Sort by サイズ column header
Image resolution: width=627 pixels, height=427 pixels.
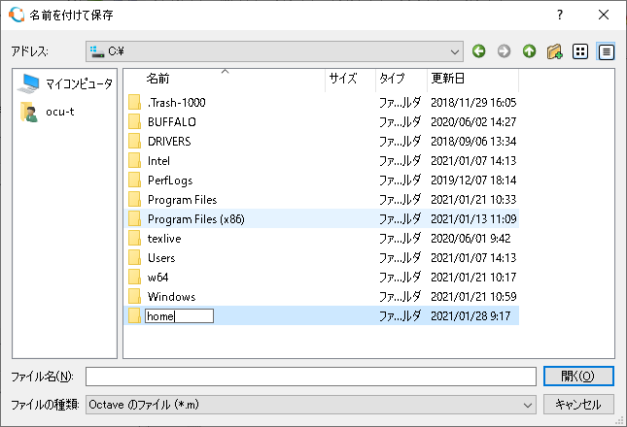point(343,78)
